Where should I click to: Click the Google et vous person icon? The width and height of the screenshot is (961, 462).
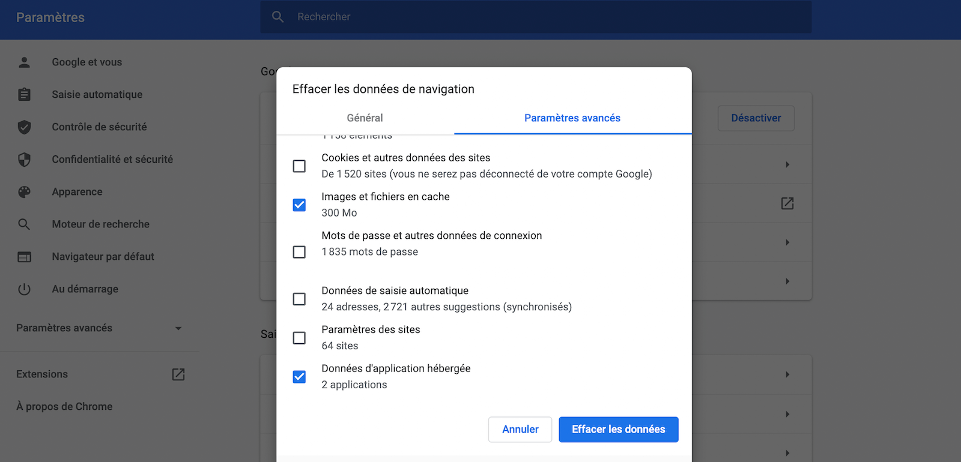point(24,62)
